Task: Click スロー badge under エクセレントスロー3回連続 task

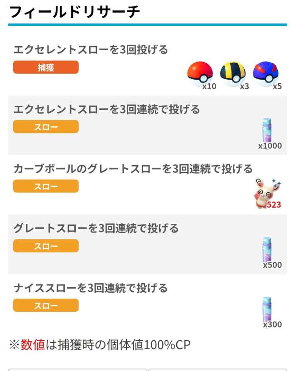Action: click(46, 127)
